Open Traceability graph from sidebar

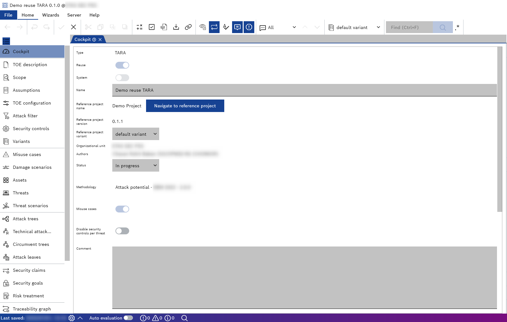click(32, 309)
